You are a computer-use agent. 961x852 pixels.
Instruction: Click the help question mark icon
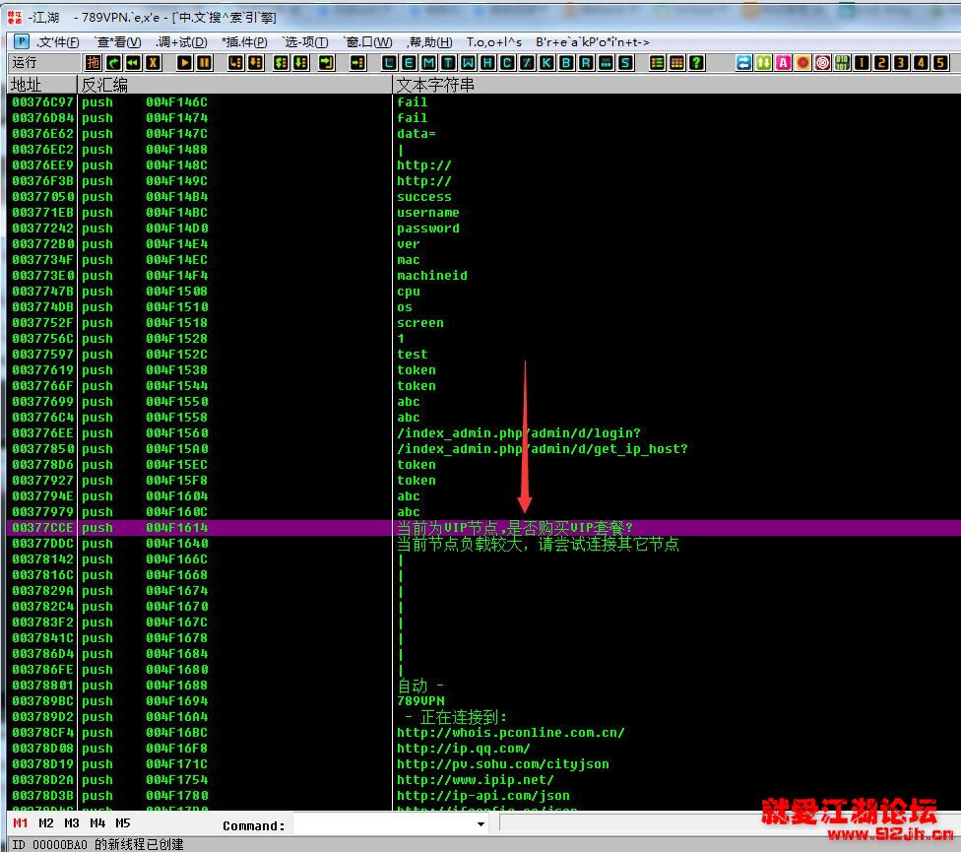click(696, 62)
